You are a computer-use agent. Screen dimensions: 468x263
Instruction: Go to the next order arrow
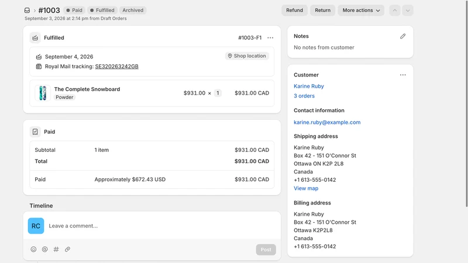point(408,11)
